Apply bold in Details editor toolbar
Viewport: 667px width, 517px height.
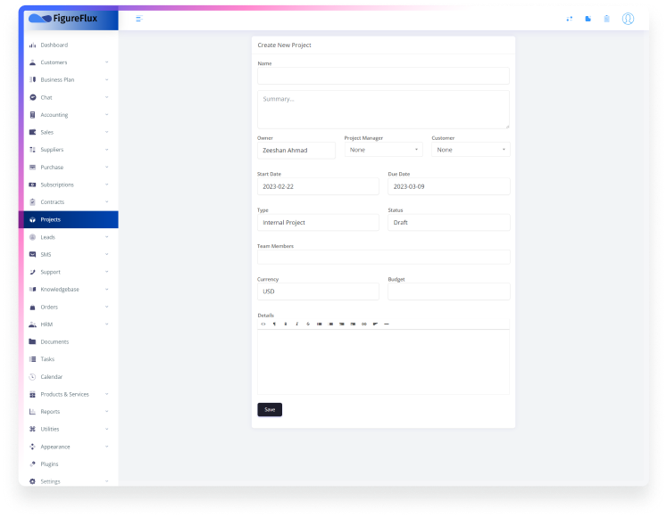286,324
